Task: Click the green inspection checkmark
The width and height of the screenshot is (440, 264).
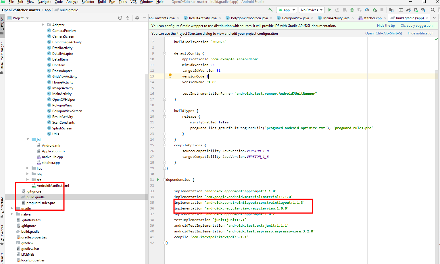Action: pos(436,39)
